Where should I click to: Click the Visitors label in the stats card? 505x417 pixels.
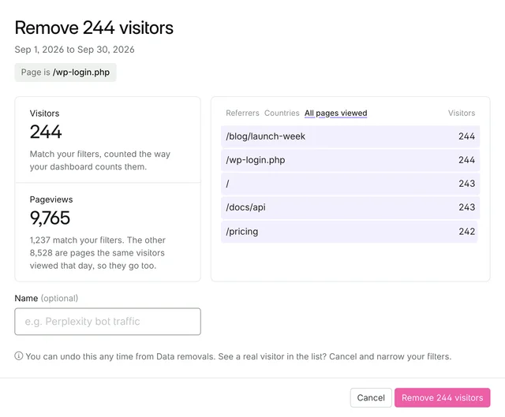[x=44, y=114]
